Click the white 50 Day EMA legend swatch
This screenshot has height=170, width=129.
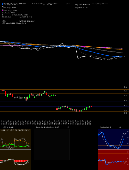3,7
